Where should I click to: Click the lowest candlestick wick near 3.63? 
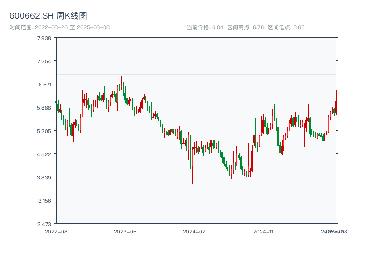click(192, 183)
